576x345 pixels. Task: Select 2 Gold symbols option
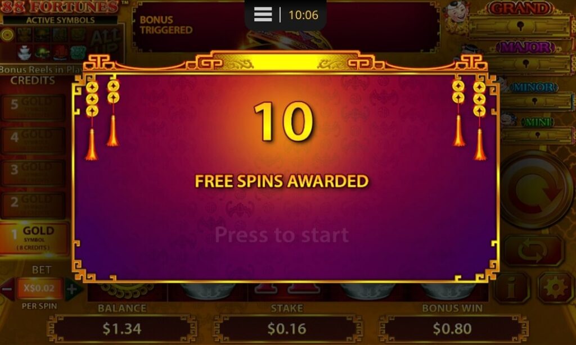click(x=34, y=205)
